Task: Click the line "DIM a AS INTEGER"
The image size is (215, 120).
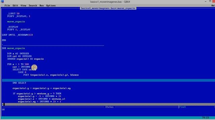Action: [x=18, y=54]
